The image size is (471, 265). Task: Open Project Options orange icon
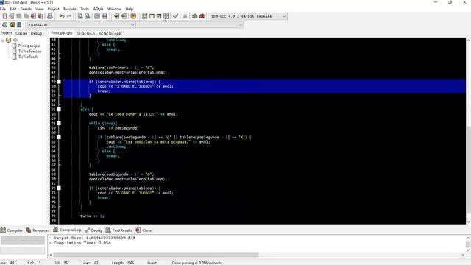coord(133,16)
